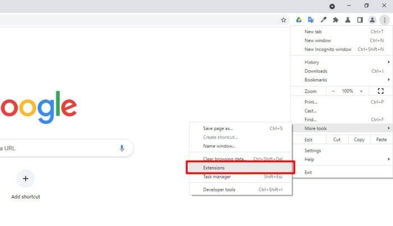Open Downloads from the menu

(x=342, y=71)
